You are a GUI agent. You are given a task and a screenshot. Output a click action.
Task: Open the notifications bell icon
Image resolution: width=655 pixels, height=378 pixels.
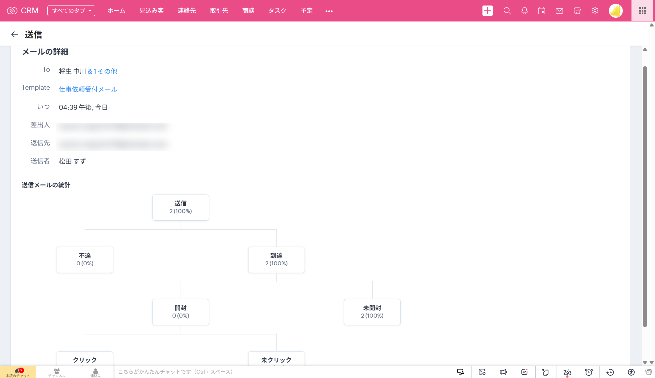point(524,11)
